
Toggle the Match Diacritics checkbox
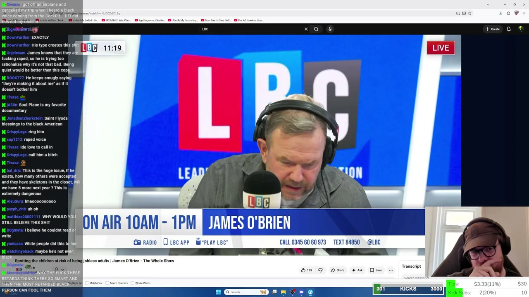click(x=107, y=283)
